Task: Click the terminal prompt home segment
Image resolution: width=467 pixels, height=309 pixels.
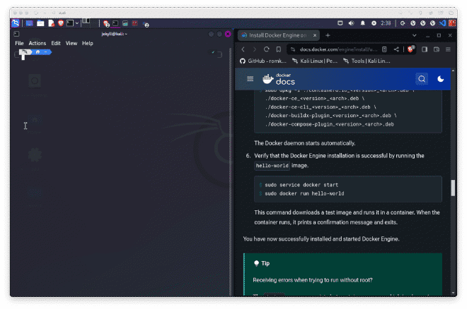Action: pyautogui.click(x=38, y=52)
